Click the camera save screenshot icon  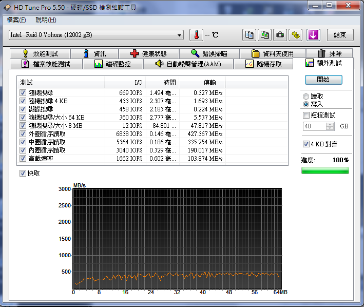[280, 35]
